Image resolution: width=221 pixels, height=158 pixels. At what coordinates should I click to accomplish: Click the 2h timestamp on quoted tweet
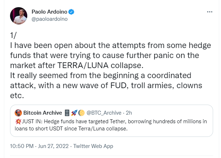point(129,113)
